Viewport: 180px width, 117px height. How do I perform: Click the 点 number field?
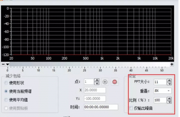89,82
